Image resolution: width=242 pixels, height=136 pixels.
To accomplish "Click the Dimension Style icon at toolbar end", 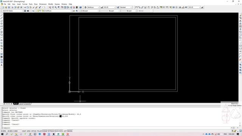I will click(x=202, y=7).
